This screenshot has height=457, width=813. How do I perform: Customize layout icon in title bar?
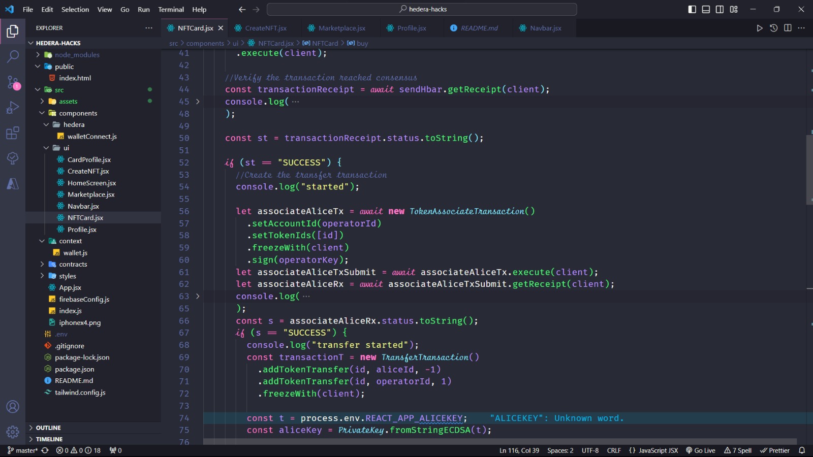pyautogui.click(x=734, y=9)
